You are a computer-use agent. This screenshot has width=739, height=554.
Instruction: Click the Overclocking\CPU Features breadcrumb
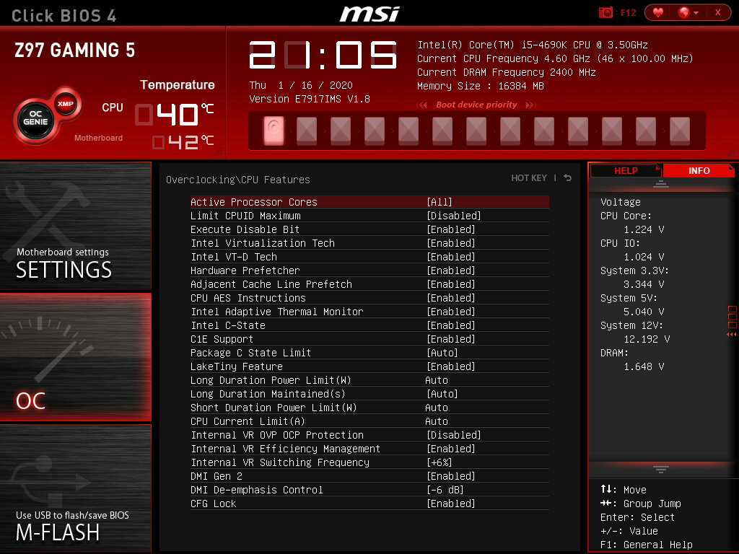pos(238,180)
